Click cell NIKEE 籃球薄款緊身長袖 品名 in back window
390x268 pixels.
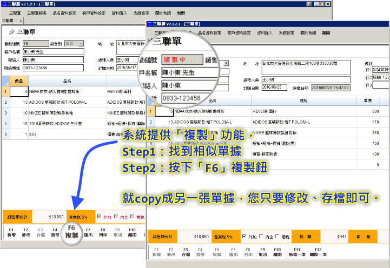tap(68, 113)
